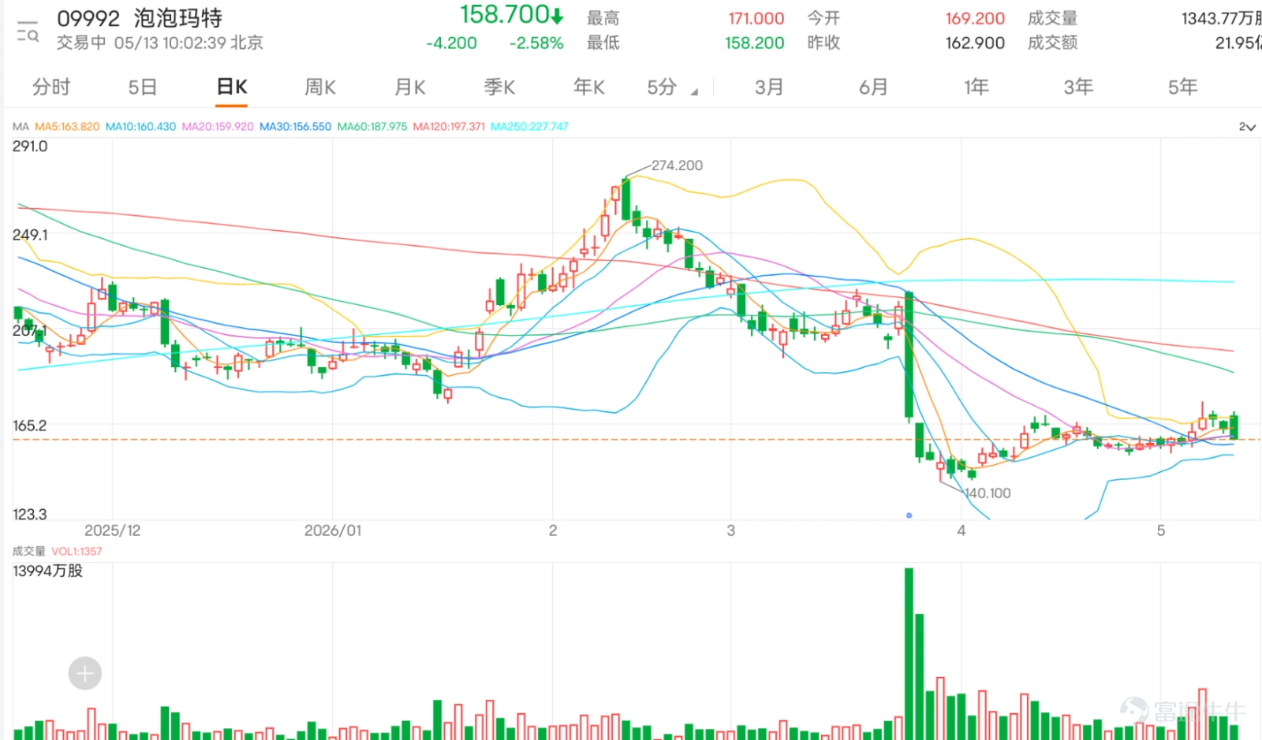The image size is (1262, 740).
Task: Switch to the 年K yearly tab
Action: coord(589,87)
